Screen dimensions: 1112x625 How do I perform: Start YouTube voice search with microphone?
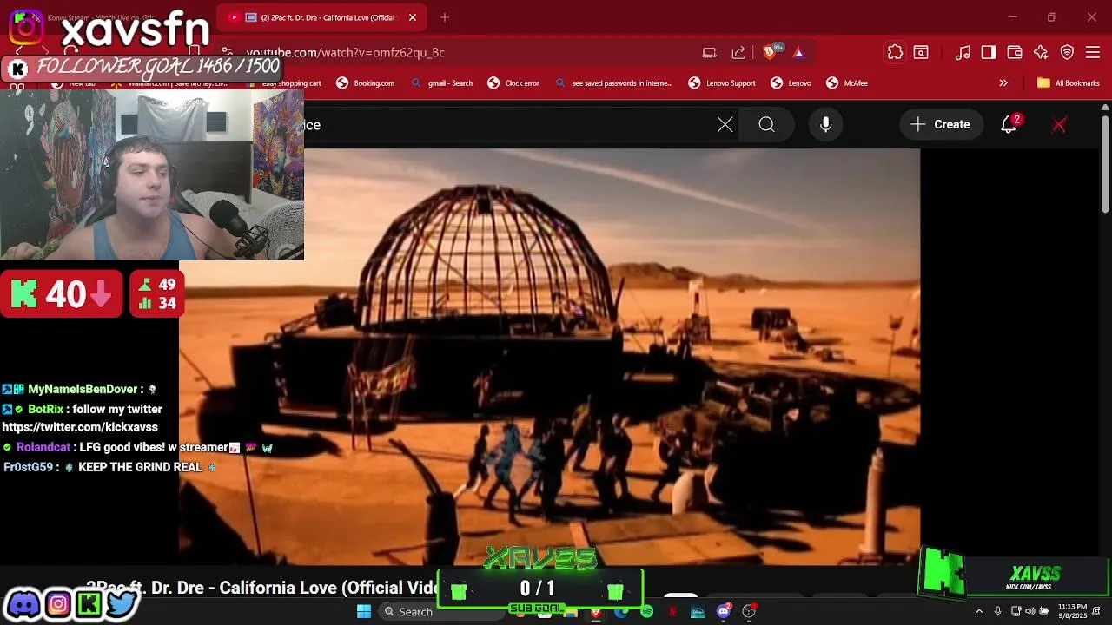[x=826, y=125]
